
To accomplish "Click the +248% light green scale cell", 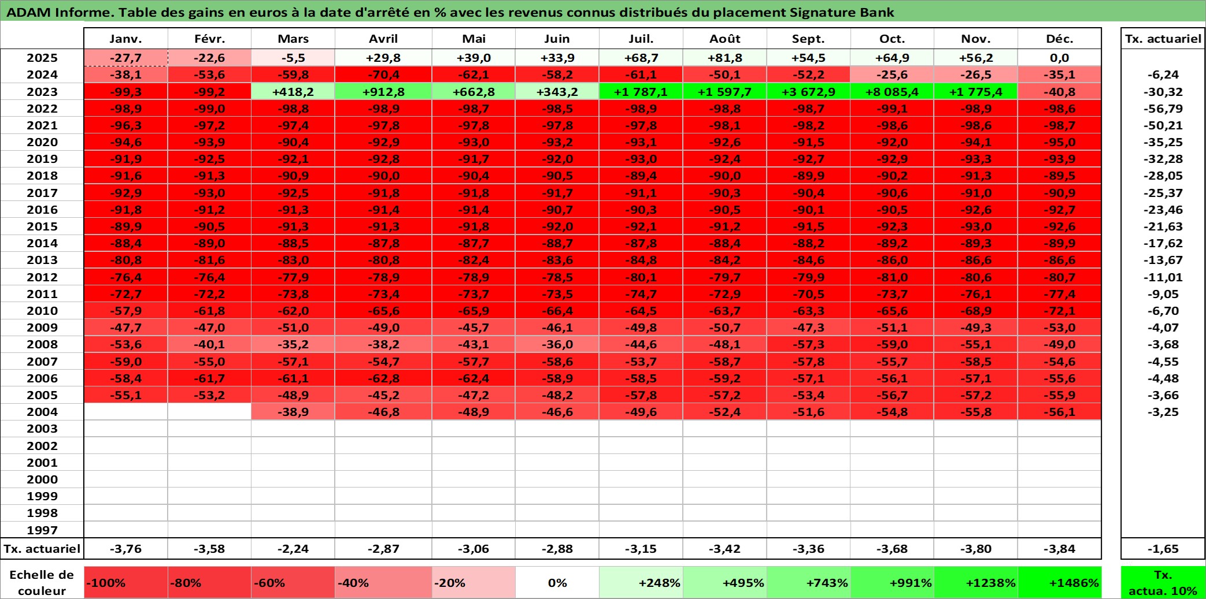I will coord(641,582).
